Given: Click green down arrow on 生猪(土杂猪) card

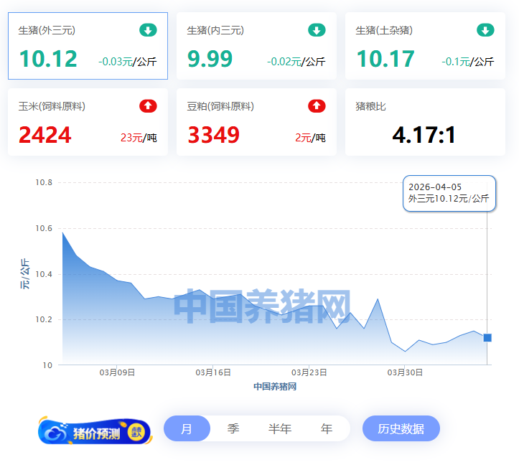Looking at the screenshot, I should click(x=485, y=30).
